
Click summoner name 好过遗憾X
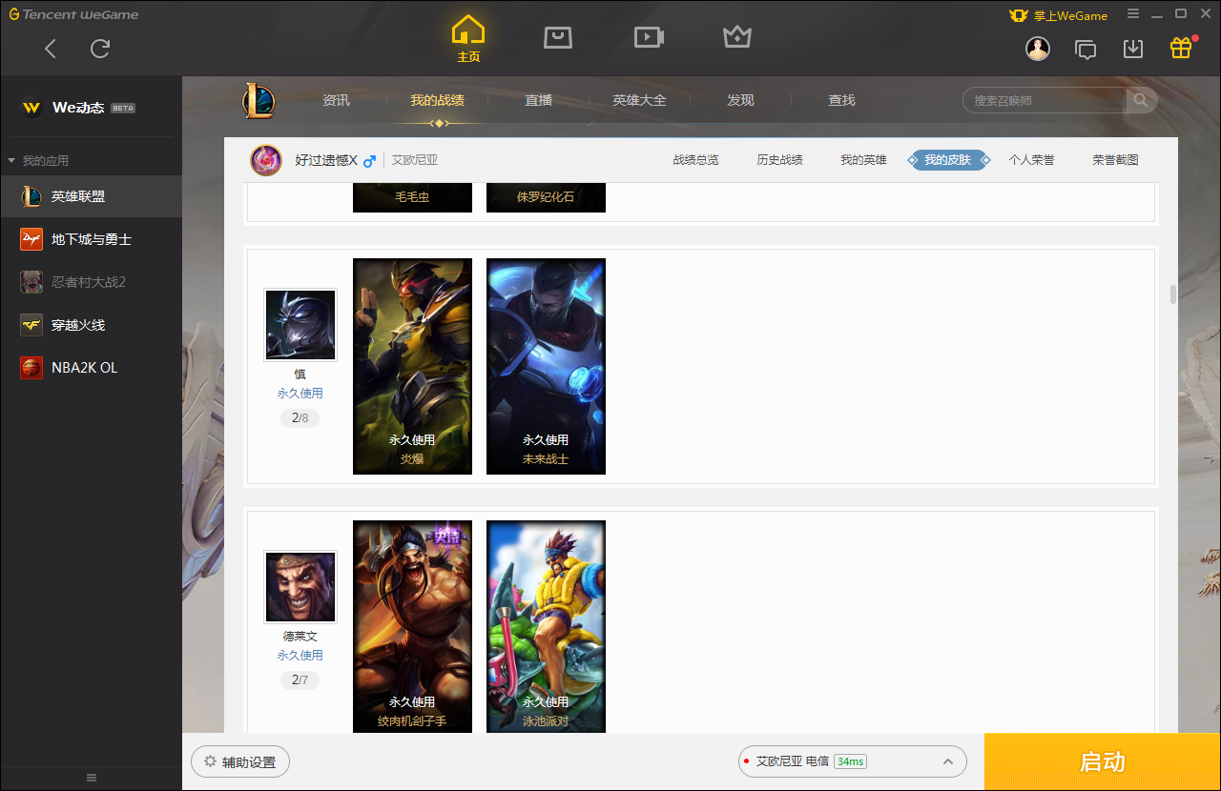326,160
